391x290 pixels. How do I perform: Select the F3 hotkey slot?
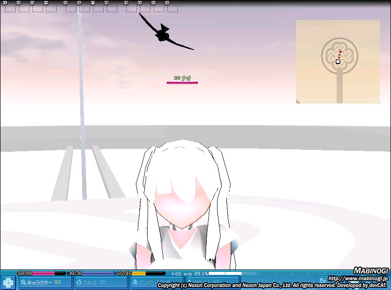(38, 7)
